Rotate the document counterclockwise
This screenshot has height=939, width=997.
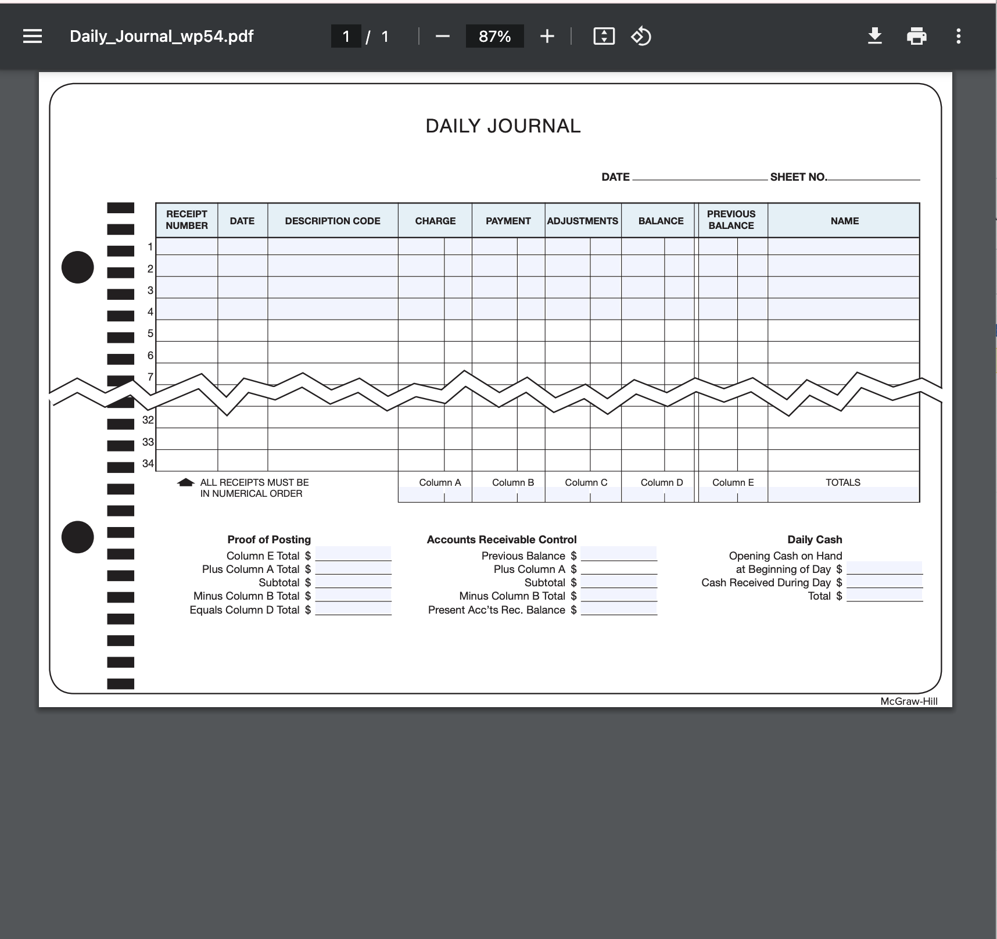[x=641, y=37]
